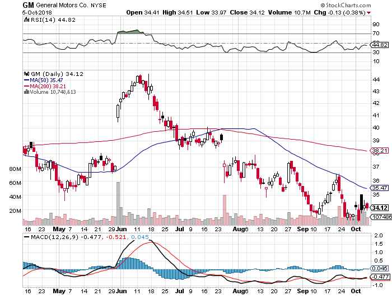Click the blue MA(50) legend line marker
Screen dimensions: 392x296
(x=27, y=80)
